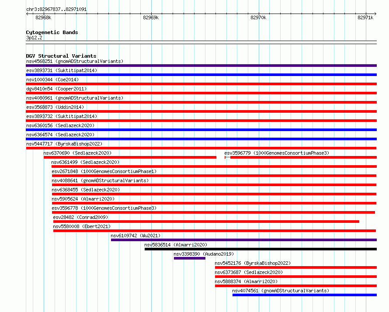This screenshot has width=389, height=312.
Task: Select the blue bar under nsv6360156
Action: tap(201, 130)
